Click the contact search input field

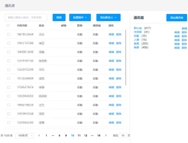coord(26,18)
